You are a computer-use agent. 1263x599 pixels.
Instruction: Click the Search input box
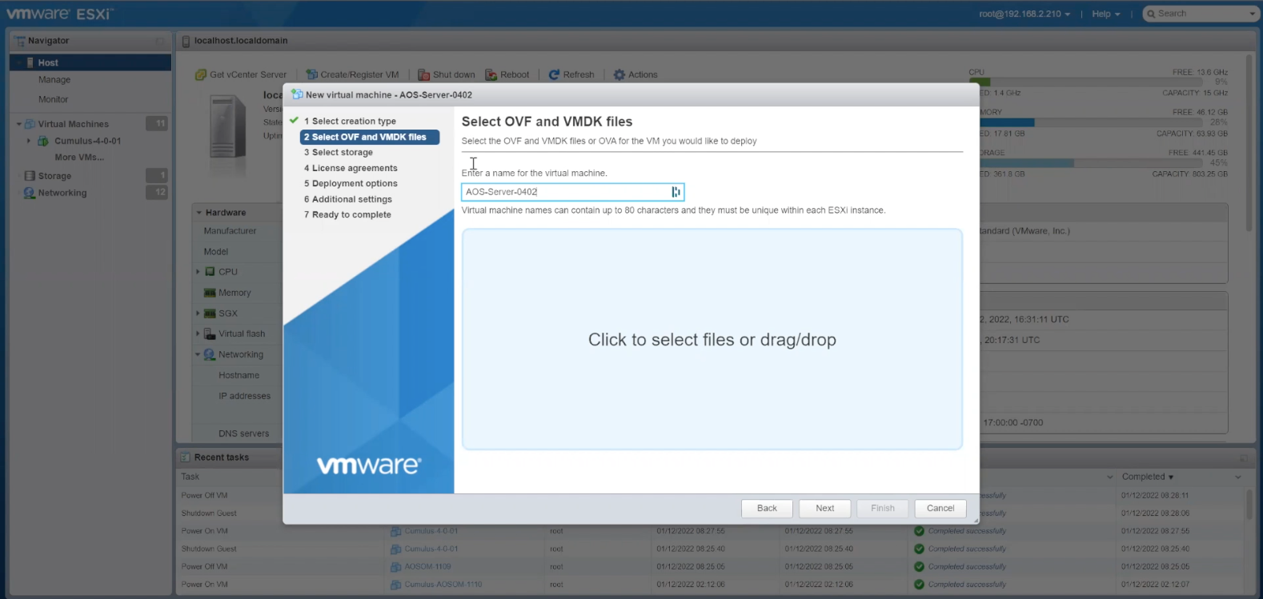click(1201, 14)
